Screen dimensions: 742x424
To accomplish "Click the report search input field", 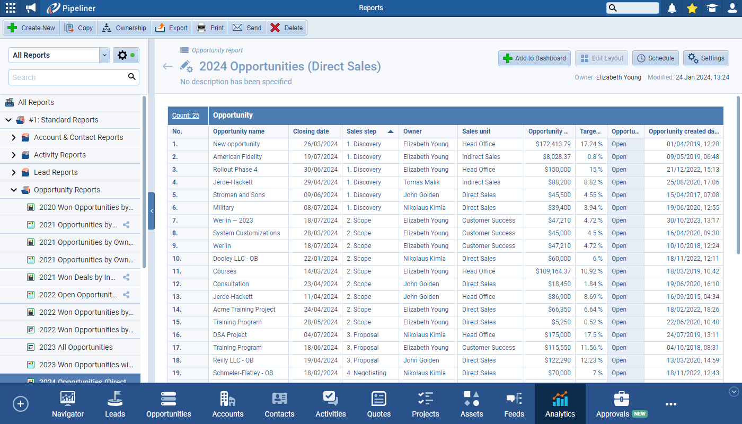I will 69,77.
